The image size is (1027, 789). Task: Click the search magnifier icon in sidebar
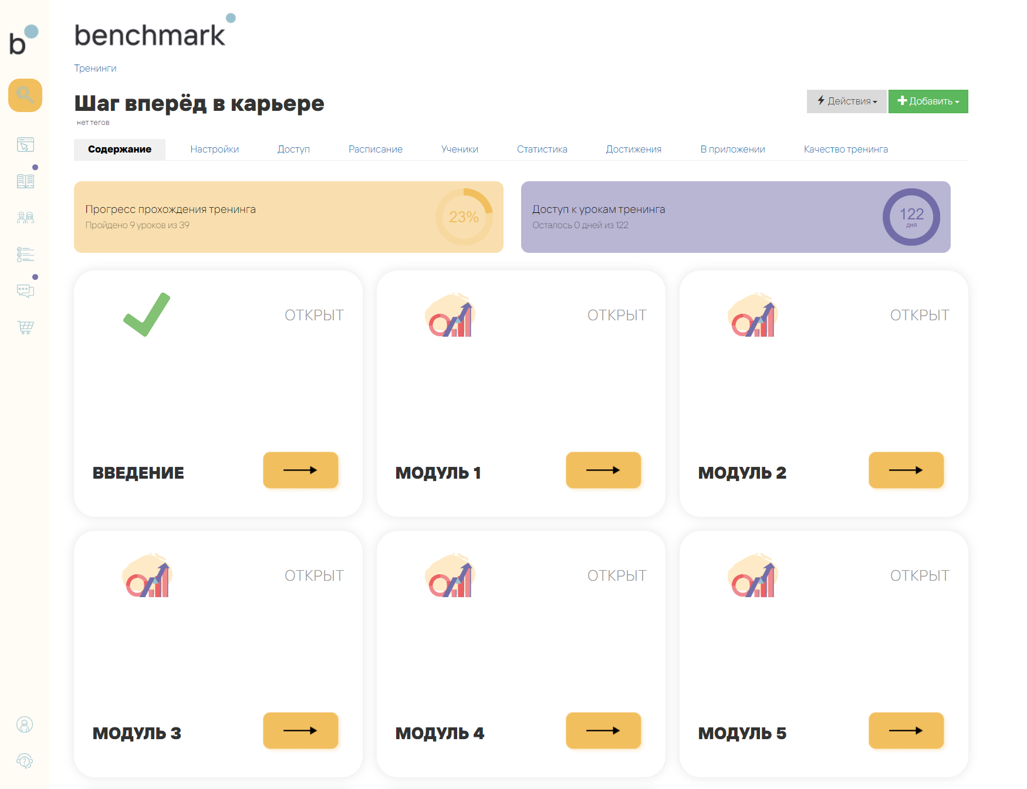coord(25,95)
